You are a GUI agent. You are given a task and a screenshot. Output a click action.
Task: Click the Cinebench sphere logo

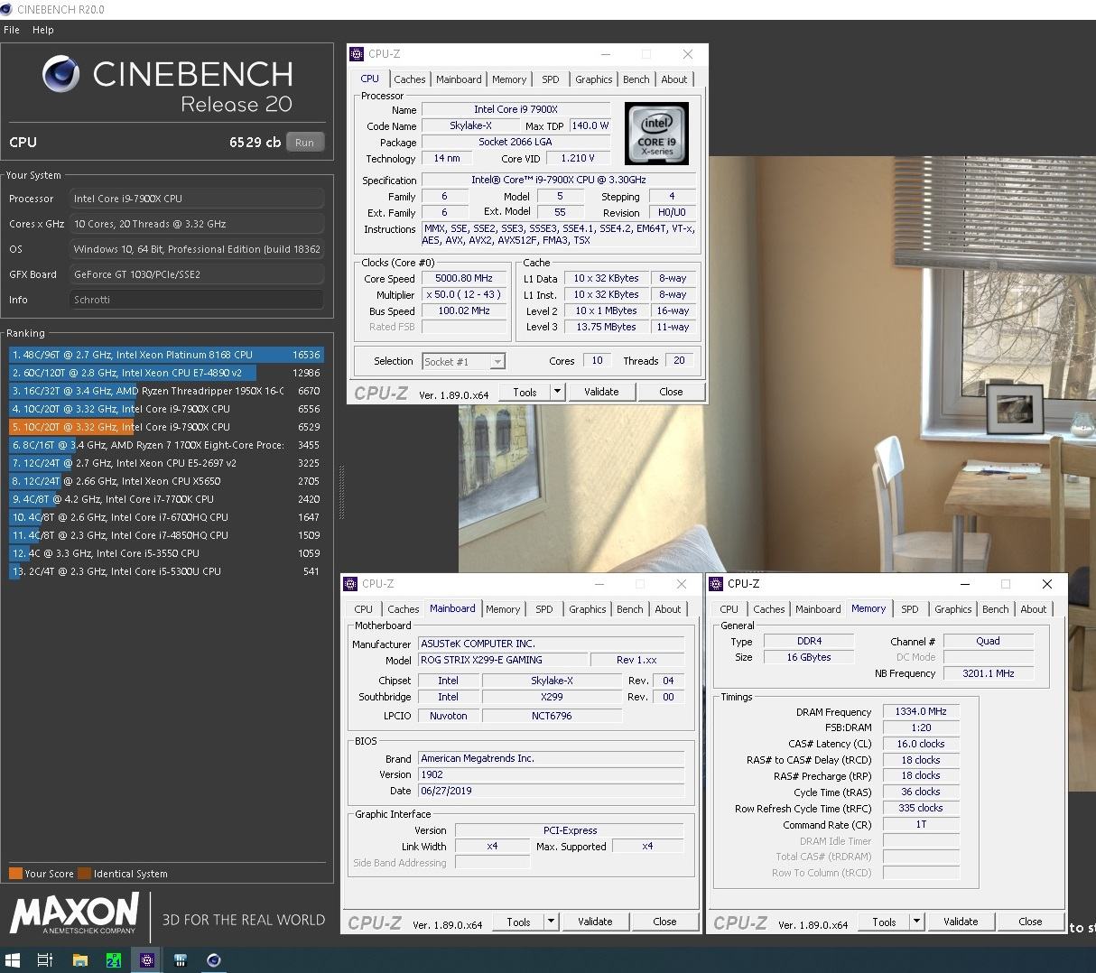click(x=60, y=74)
